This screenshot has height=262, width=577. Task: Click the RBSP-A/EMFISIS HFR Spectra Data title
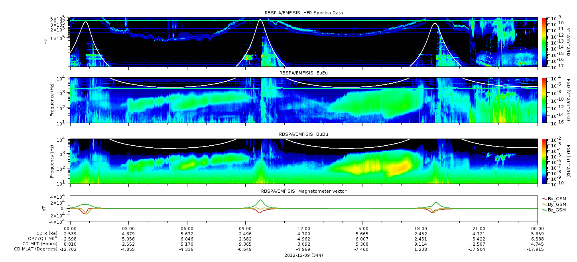tap(303, 13)
